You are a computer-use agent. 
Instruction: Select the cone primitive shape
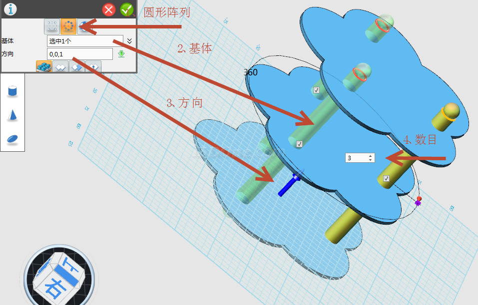[12, 115]
